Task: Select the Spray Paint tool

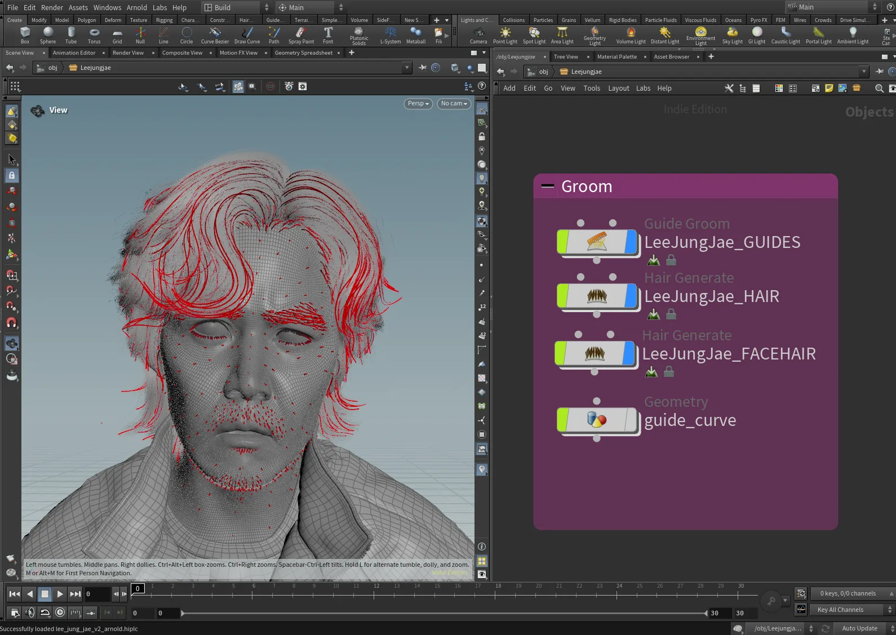Action: coord(301,35)
